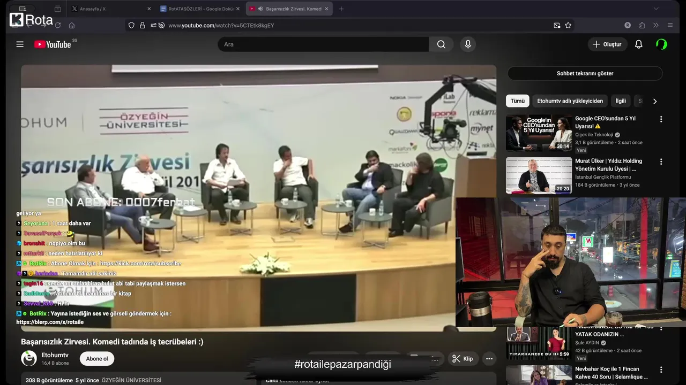
Task: Select the İlgili filter chip
Action: pyautogui.click(x=621, y=101)
